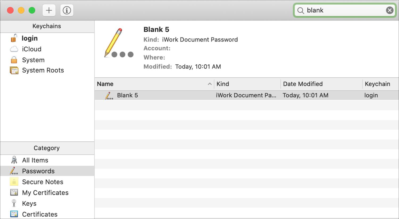The image size is (399, 219).
Task: Click the magnifying glass search icon
Action: click(x=301, y=10)
